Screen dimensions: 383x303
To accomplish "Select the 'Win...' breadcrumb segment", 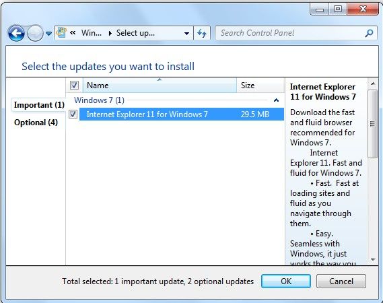I will tap(92, 33).
